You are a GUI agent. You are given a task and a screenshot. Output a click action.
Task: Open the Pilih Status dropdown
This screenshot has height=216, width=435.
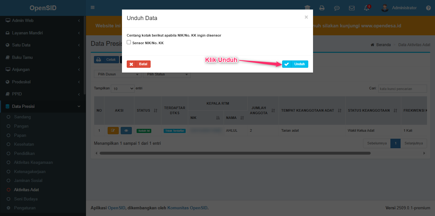click(167, 74)
